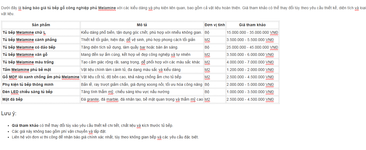
Task: Click the "Sản phẩm" column header cell
Action: click(x=41, y=25)
